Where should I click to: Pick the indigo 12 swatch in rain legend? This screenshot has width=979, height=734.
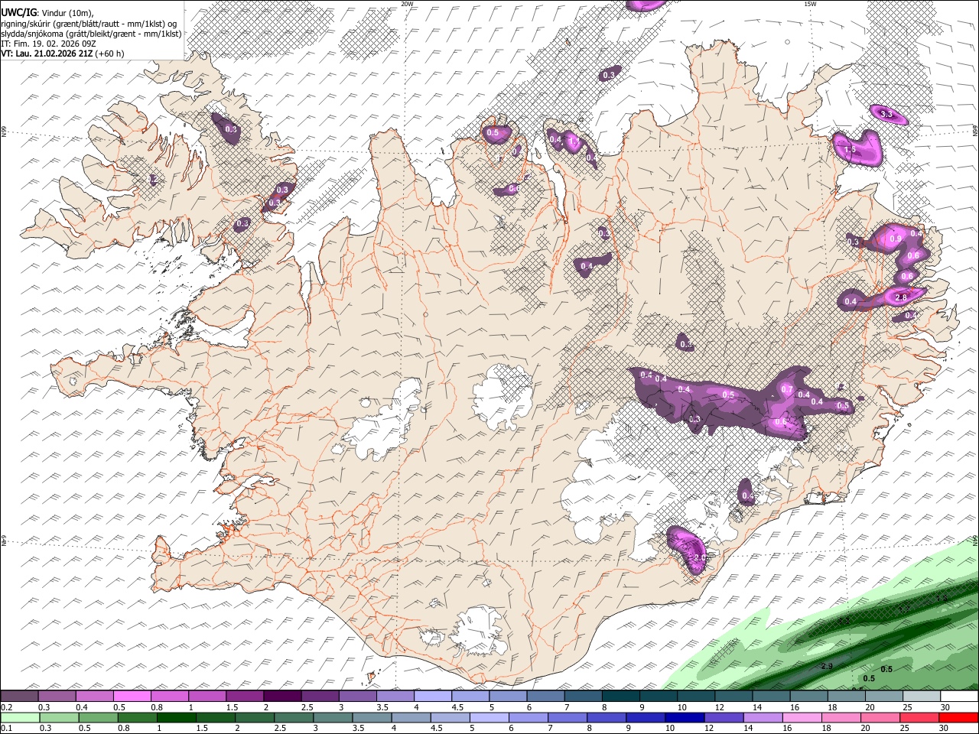723,718
